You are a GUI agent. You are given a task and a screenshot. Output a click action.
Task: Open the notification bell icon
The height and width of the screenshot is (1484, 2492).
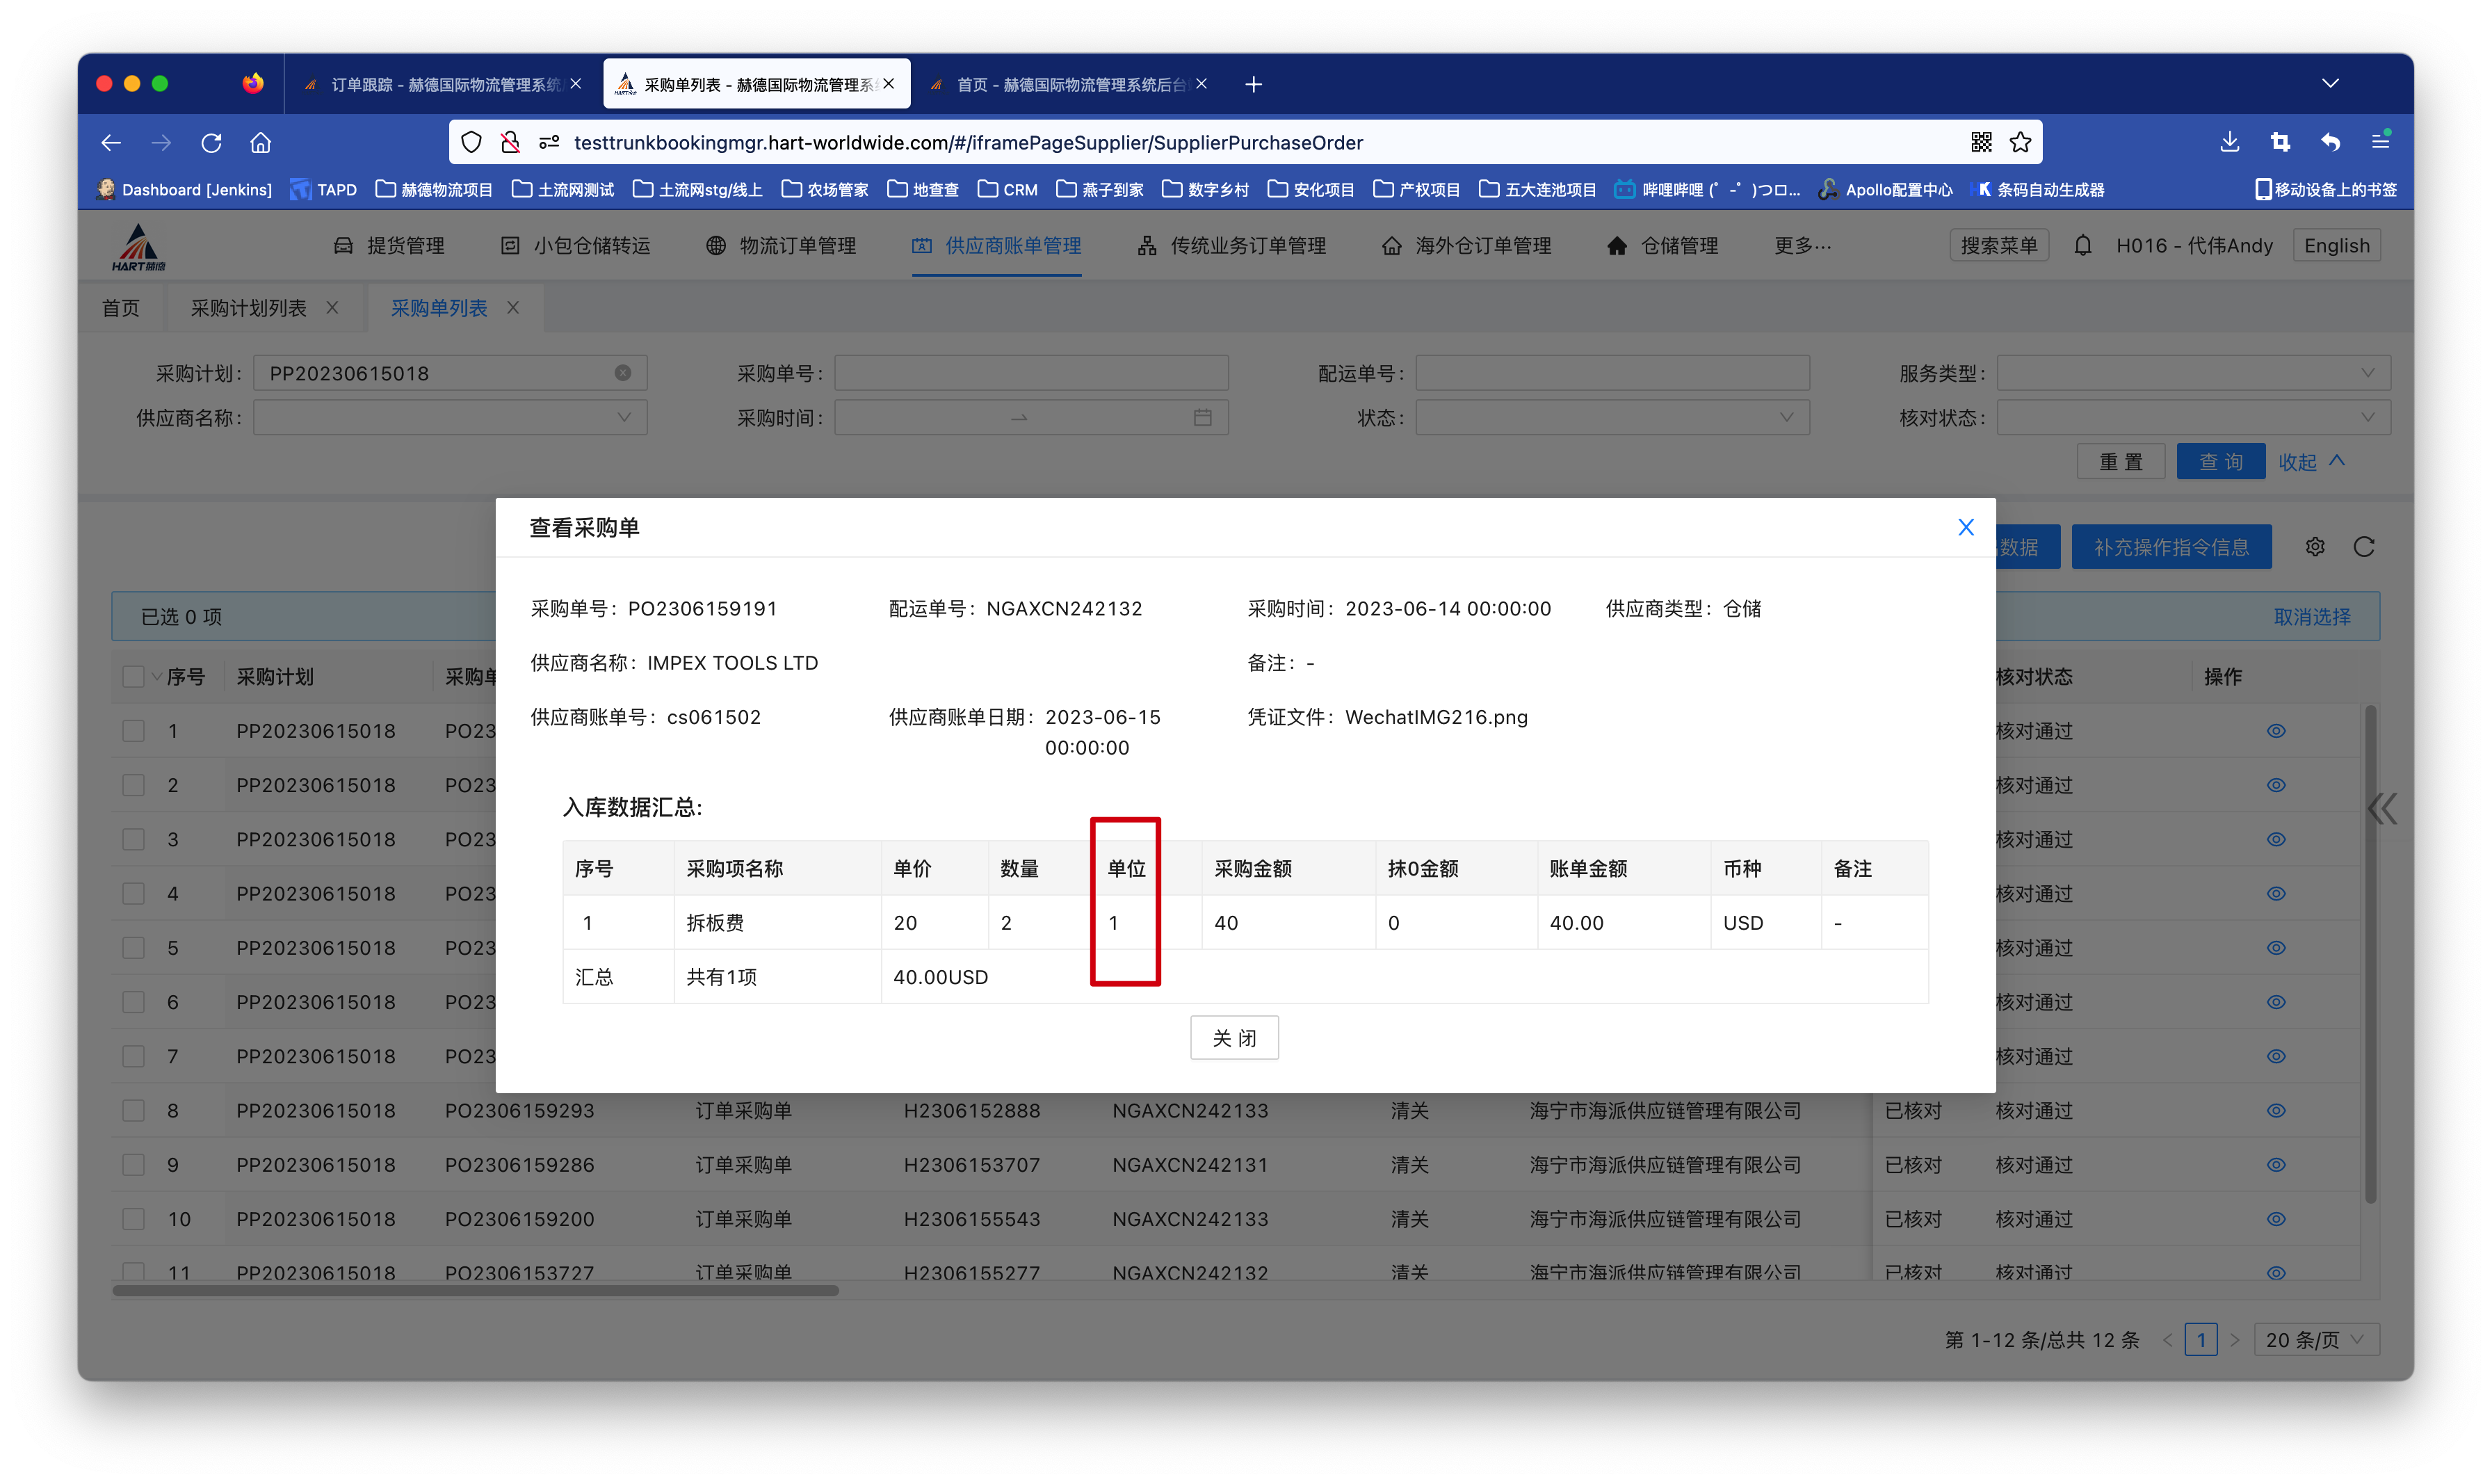2082,246
